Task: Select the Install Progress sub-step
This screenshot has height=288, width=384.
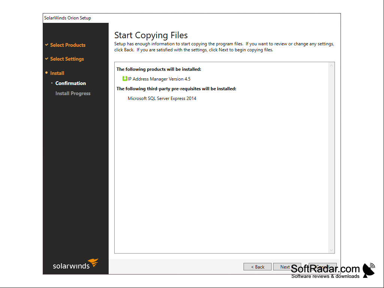Action: click(x=73, y=93)
